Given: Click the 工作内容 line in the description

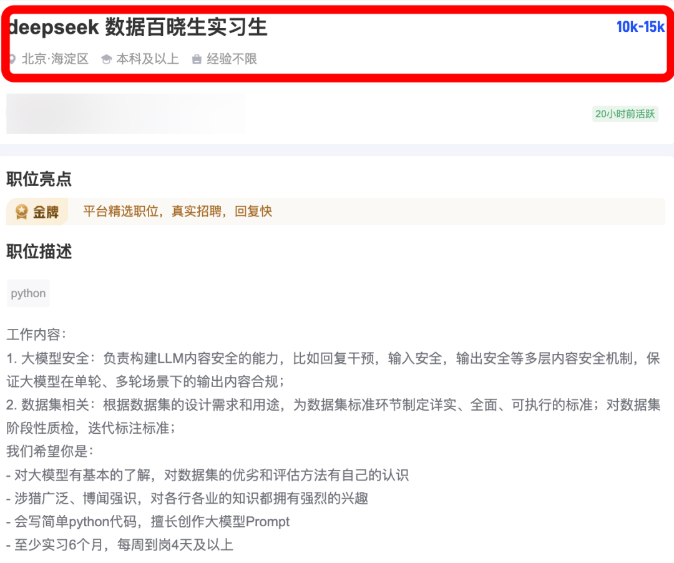Looking at the screenshot, I should click(37, 335).
